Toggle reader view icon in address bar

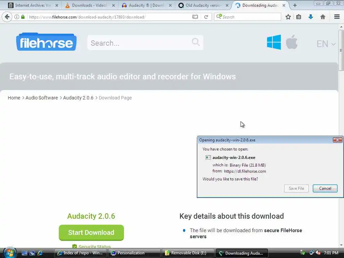[195, 17]
